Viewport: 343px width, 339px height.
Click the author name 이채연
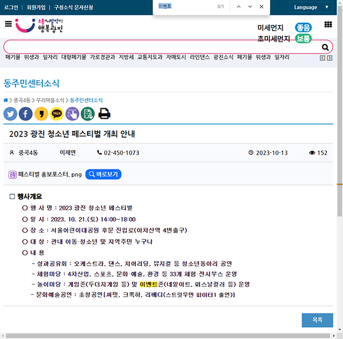67,152
